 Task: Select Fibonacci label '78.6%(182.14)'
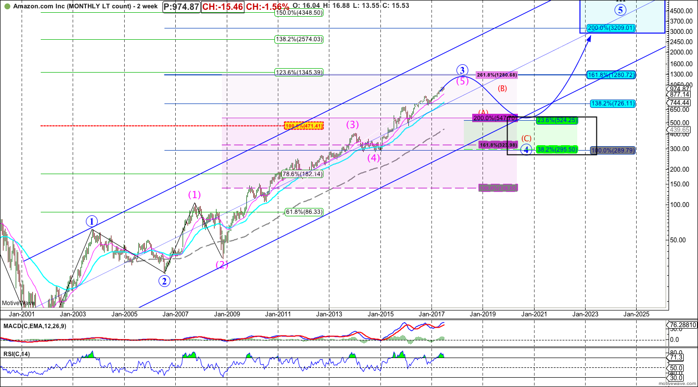303,174
